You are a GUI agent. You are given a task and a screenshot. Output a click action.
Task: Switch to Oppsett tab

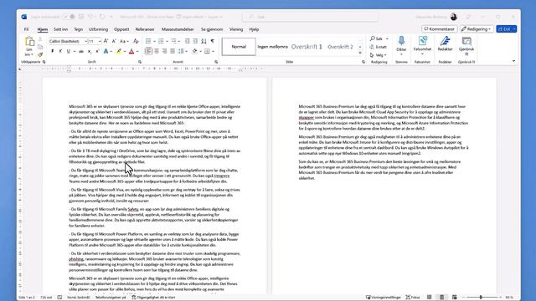tap(121, 29)
